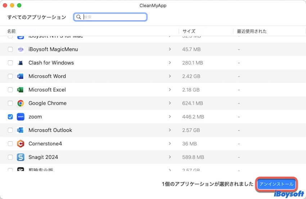Click the Google Chrome app icon

click(21, 103)
